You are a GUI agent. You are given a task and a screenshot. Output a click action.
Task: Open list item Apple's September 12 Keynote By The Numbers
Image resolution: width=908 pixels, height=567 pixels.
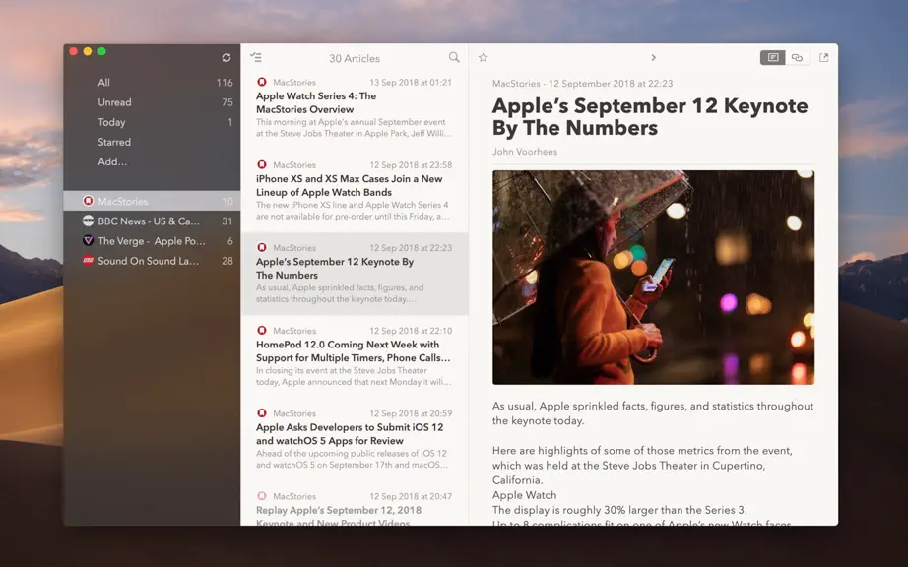355,274
